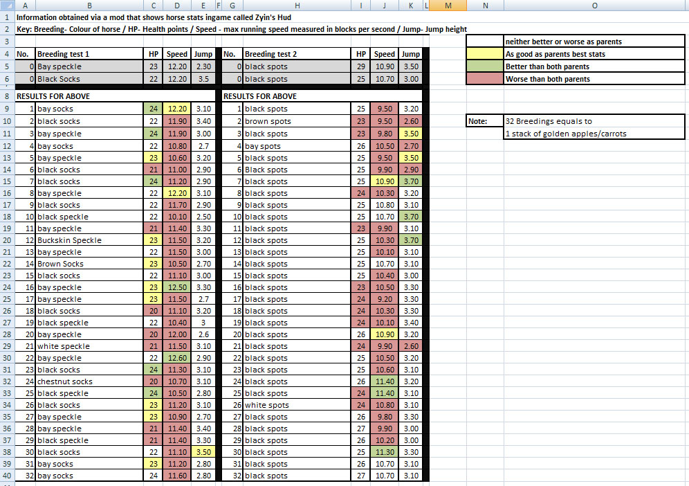Select 'Black spots' cell in row 14
This screenshot has width=689, height=486.
click(297, 170)
